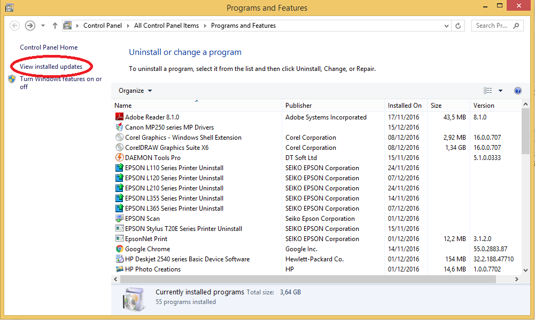Sort by the Installed On column header
Screen dimensions: 535x320
click(x=406, y=106)
